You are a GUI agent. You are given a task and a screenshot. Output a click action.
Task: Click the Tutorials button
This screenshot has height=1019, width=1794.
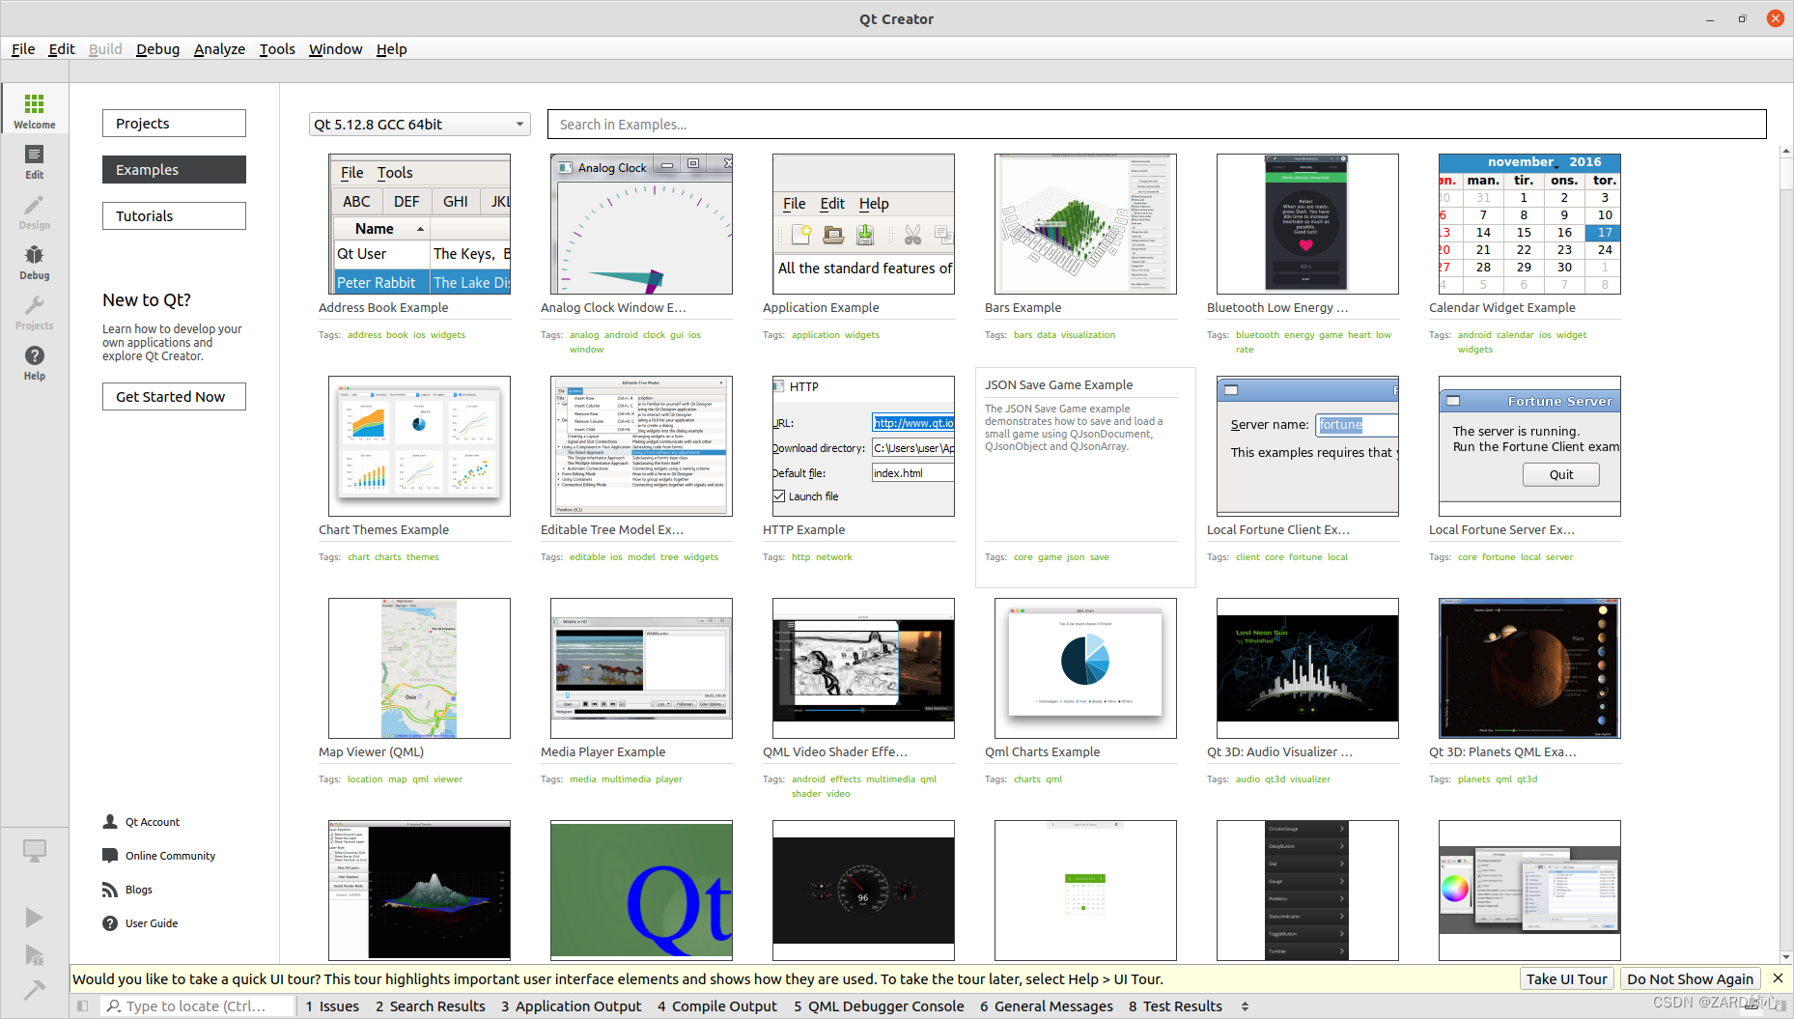pos(174,215)
